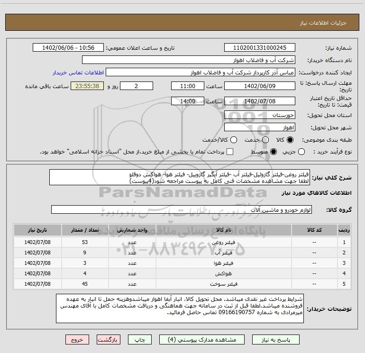This screenshot has width=365, height=353.
Task: Select the جزیی purchase type radio
Action: point(301,152)
